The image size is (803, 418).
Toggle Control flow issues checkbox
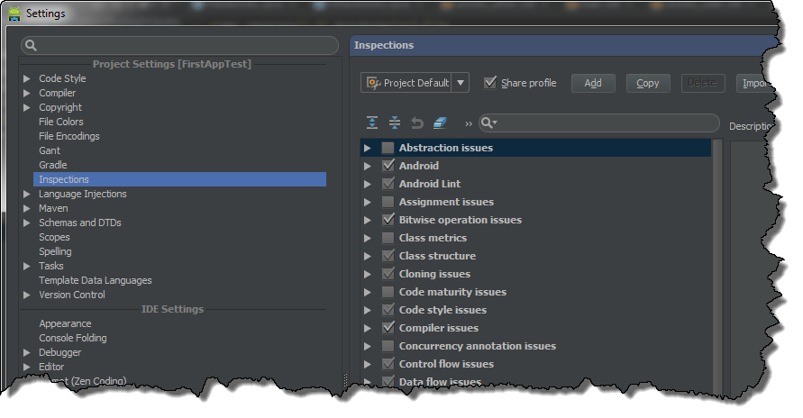[x=388, y=364]
